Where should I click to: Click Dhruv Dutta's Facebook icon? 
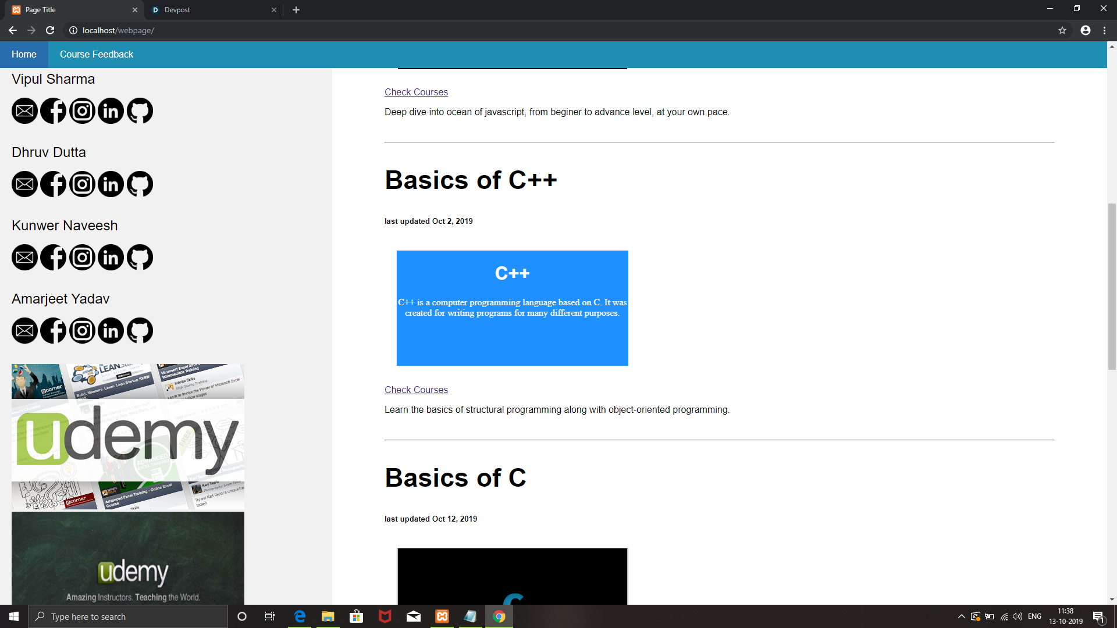click(x=54, y=184)
